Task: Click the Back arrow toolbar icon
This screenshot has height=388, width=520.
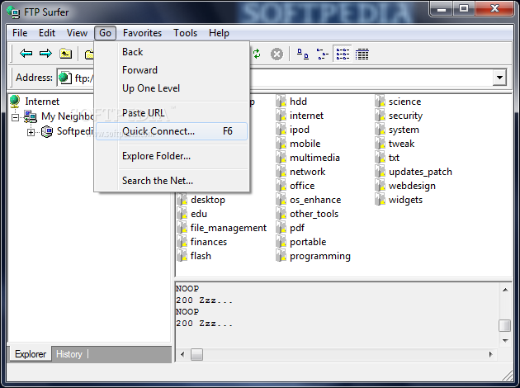Action: click(x=26, y=54)
